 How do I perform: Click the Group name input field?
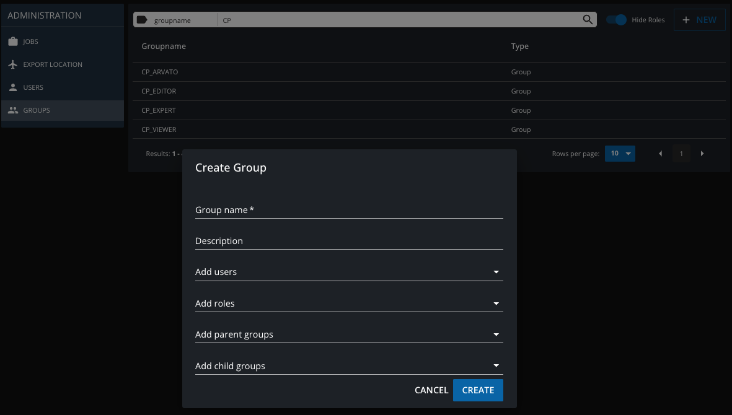point(349,211)
